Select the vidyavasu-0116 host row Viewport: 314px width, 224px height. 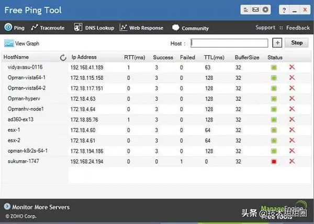pos(156,67)
